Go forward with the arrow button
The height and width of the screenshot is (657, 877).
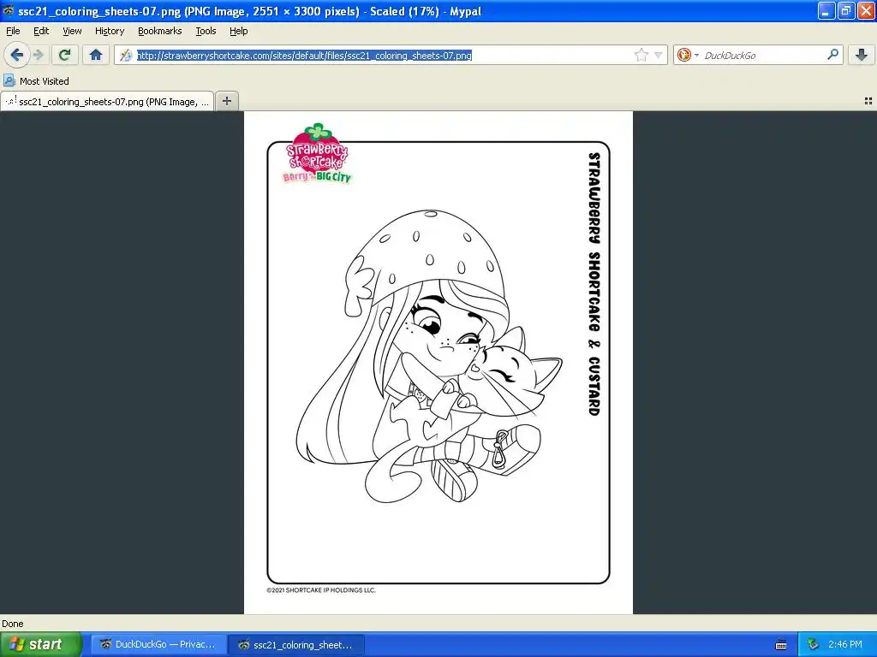38,55
